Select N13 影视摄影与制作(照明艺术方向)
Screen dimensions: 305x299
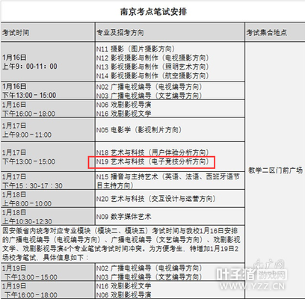pyautogui.click(x=152, y=67)
